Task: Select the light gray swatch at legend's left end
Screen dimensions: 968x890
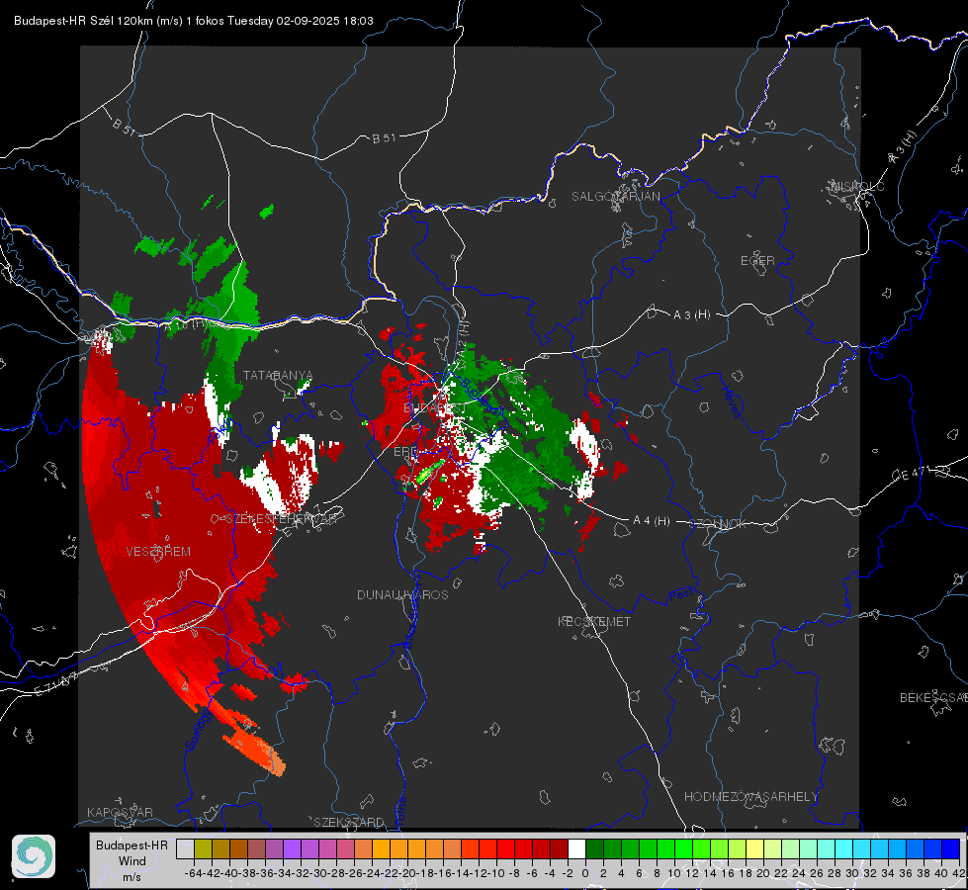Action: coord(185,848)
